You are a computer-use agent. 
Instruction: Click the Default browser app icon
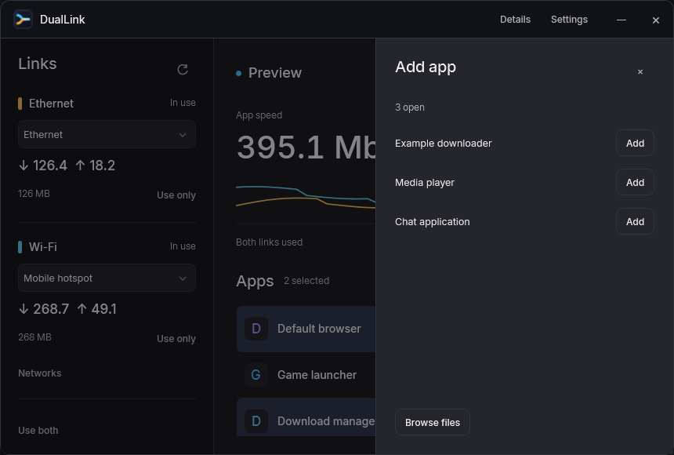[x=256, y=329]
